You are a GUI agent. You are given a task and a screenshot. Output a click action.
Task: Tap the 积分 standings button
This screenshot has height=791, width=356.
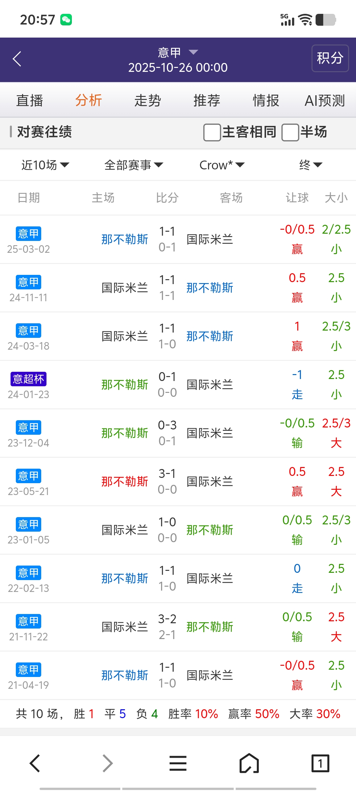click(330, 58)
